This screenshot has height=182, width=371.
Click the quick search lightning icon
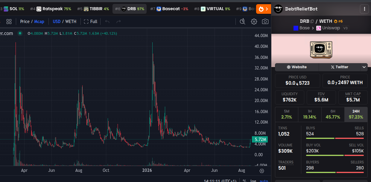point(243,22)
